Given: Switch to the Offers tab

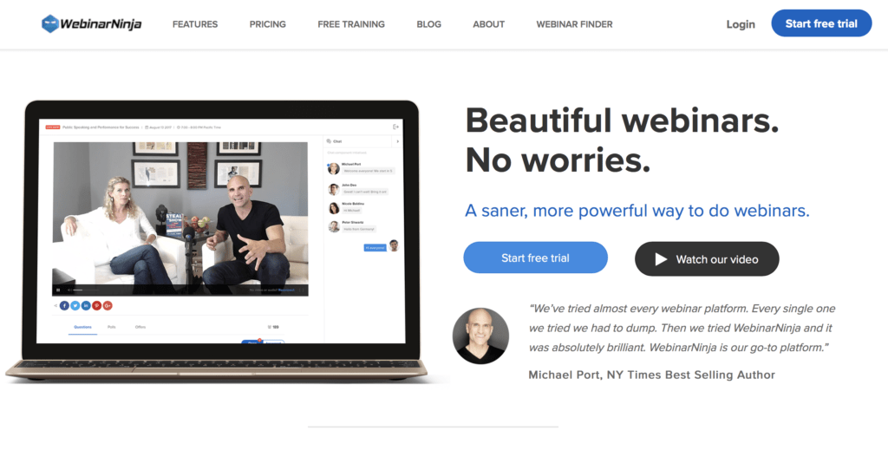Looking at the screenshot, I should (x=140, y=327).
